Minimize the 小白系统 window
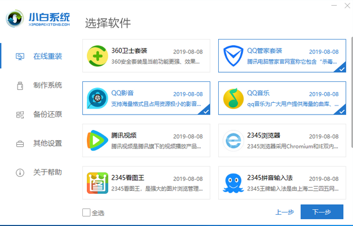Viewport: 353px width, 226px height. (334, 5)
